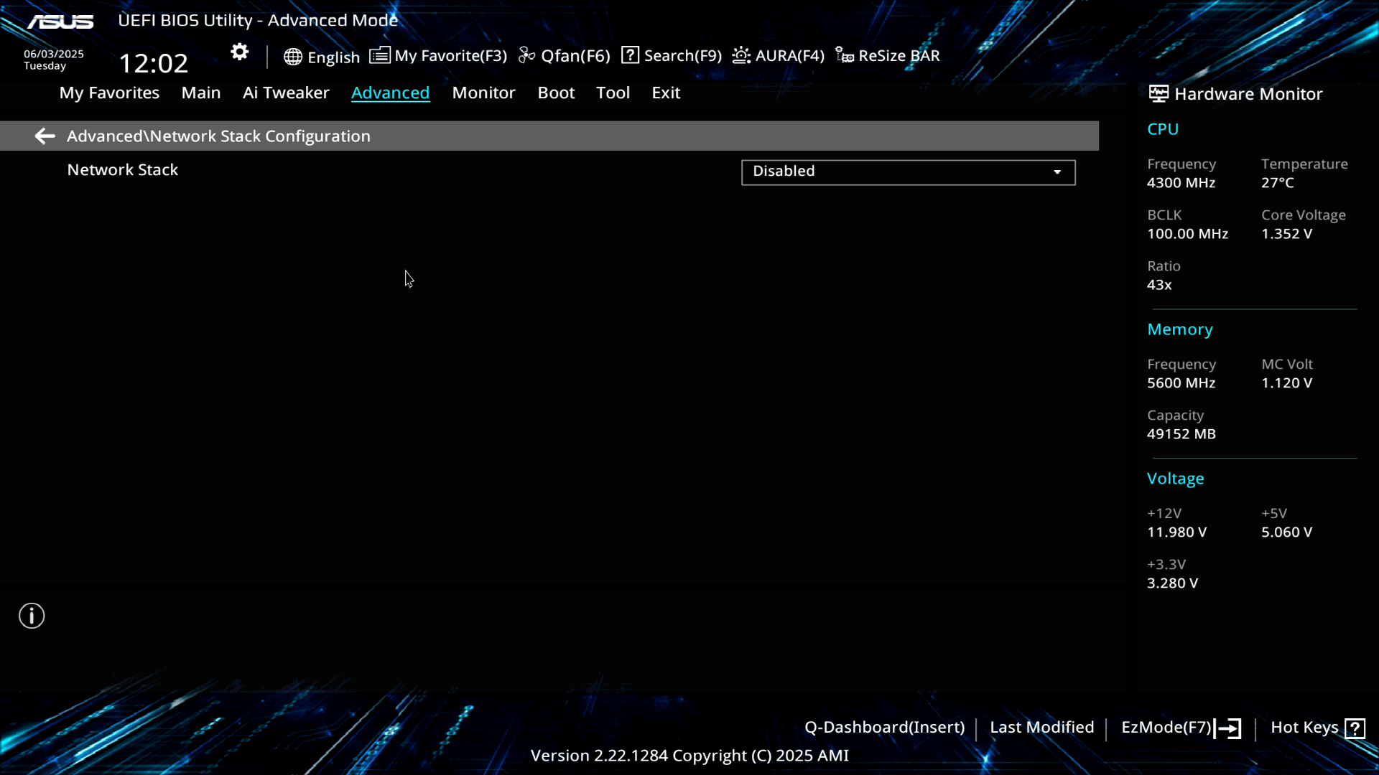Click the globe language icon

pos(292,57)
